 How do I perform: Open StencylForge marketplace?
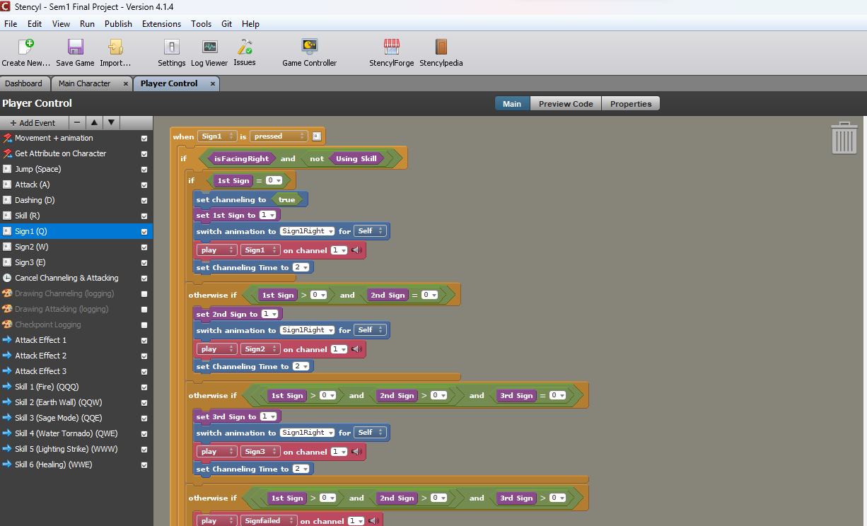(x=391, y=47)
